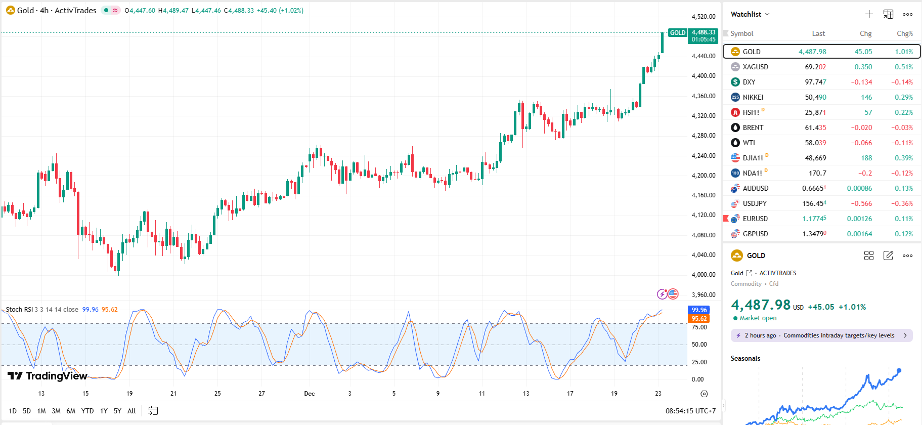Open the Gold external link icon

click(x=749, y=273)
